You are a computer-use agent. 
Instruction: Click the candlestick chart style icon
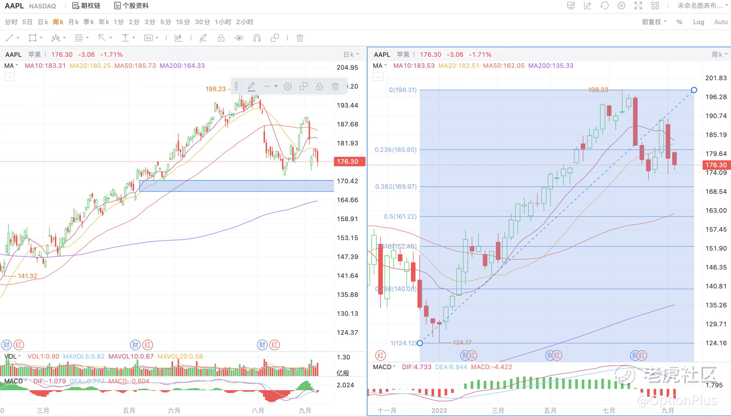178,38
